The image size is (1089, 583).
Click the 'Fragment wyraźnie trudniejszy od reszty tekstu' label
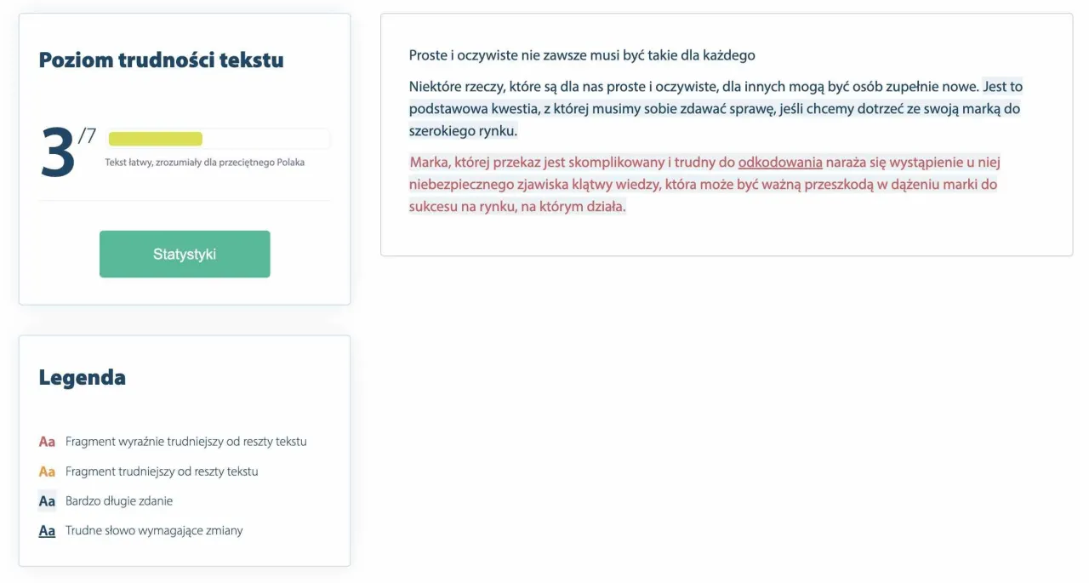185,442
